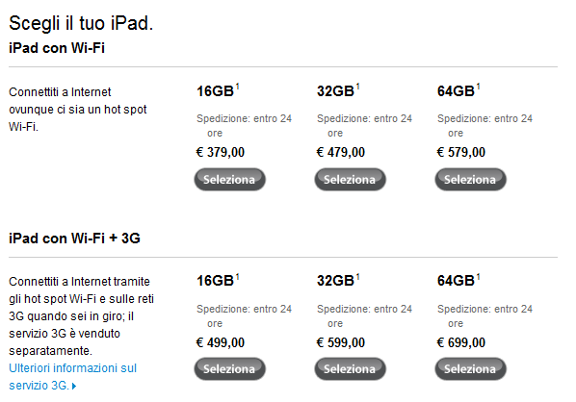The image size is (576, 402).
Task: Select the 64GB Wi-Fi iPad at €579,00
Action: (x=470, y=179)
